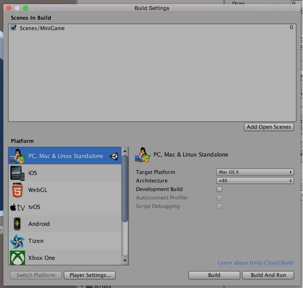Click the HTML5 WebGL icon
303x288 pixels.
(17, 190)
